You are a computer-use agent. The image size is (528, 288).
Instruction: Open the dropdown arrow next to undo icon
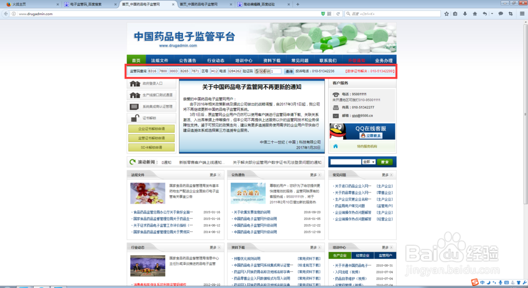(x=492, y=14)
